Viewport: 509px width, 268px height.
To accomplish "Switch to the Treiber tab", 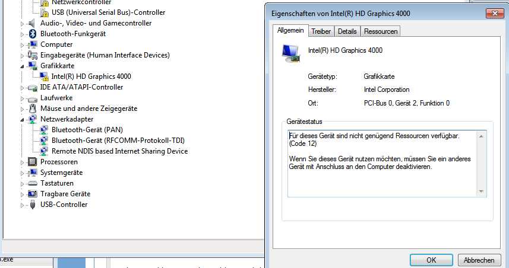I will coord(321,31).
